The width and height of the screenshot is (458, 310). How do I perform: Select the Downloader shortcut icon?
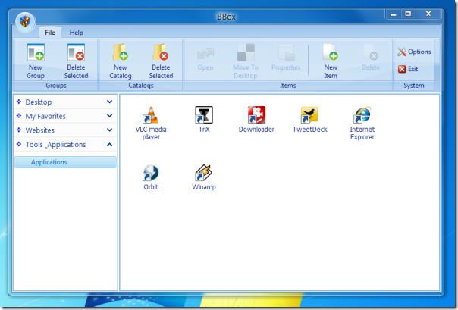(x=256, y=115)
